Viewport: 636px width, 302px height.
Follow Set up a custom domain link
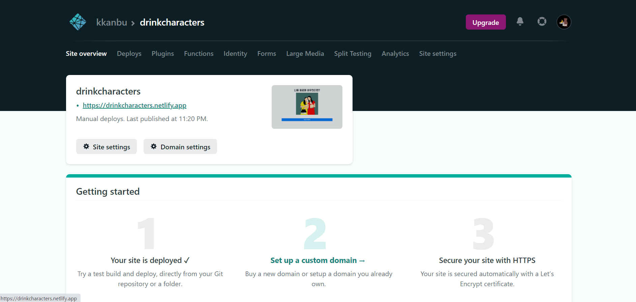pyautogui.click(x=318, y=260)
